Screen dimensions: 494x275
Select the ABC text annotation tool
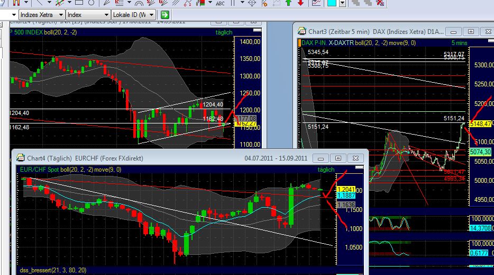(x=220, y=3)
